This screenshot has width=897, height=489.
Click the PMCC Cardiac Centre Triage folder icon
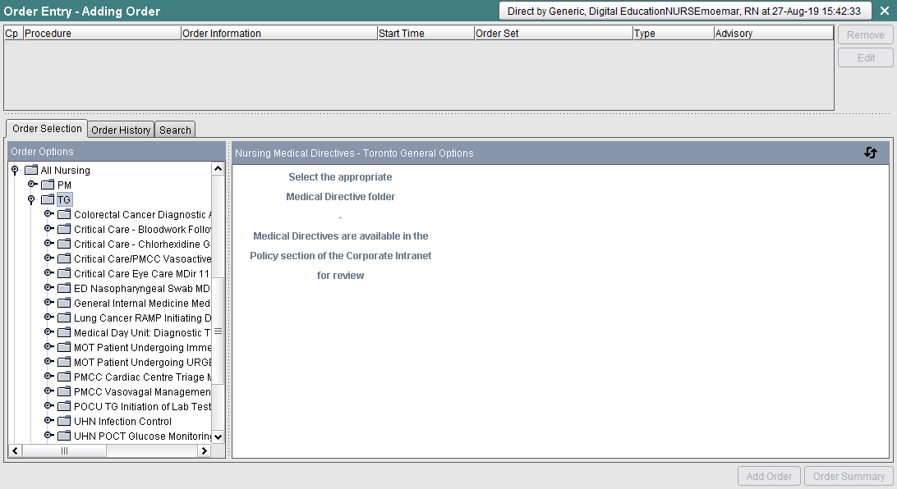(x=65, y=377)
